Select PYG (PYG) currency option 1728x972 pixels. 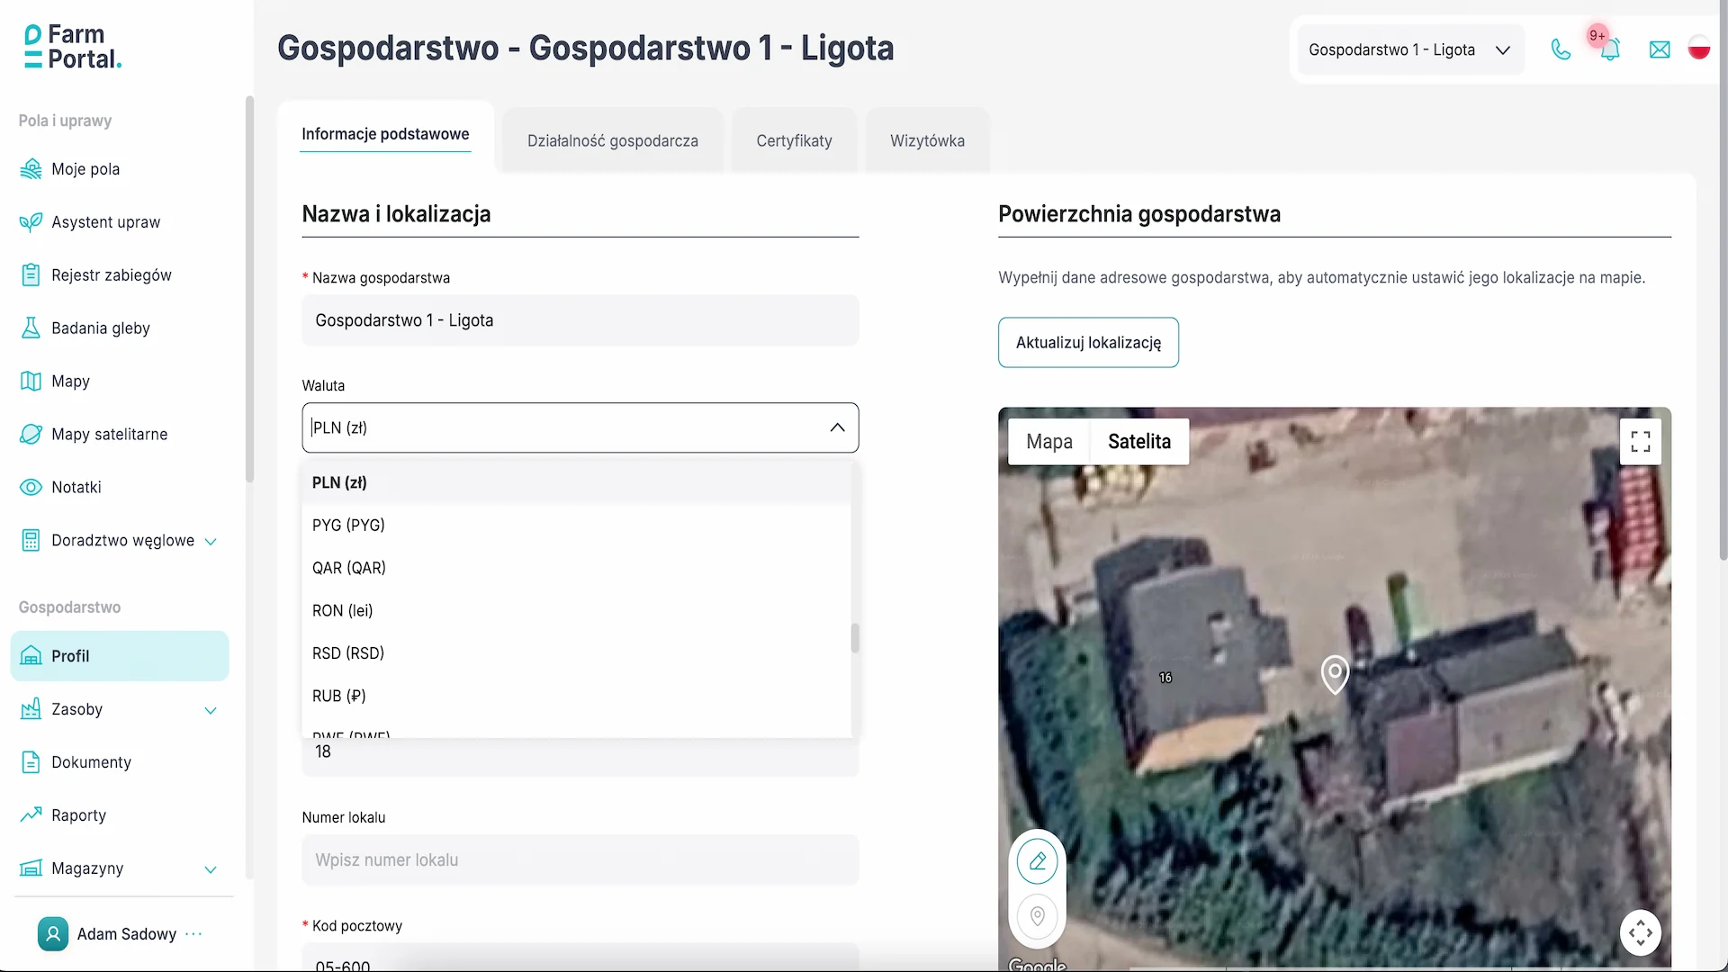pos(576,526)
